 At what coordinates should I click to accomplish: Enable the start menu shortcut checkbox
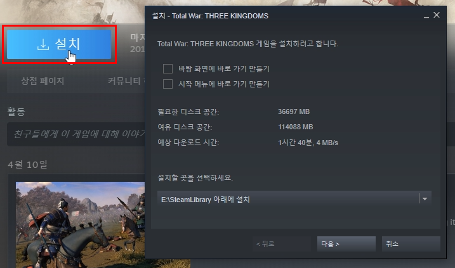click(x=168, y=84)
